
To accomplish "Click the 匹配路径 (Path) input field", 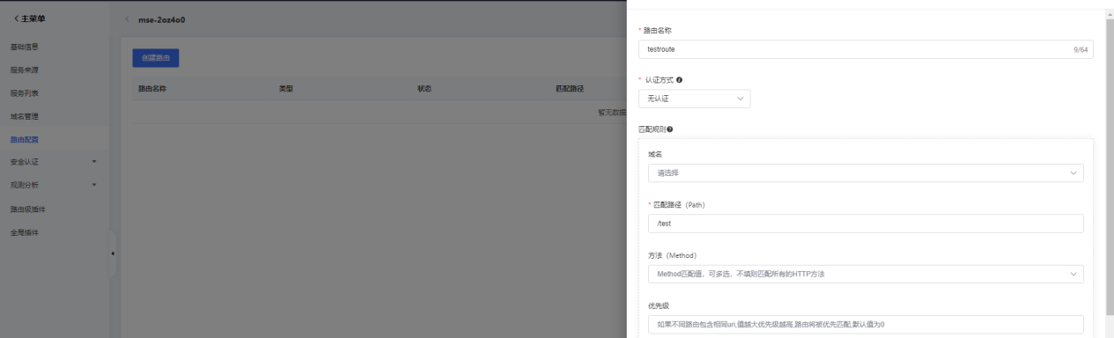I will coord(866,224).
